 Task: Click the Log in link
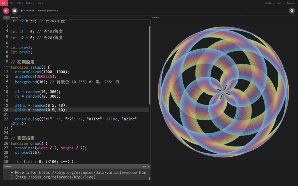279,3
